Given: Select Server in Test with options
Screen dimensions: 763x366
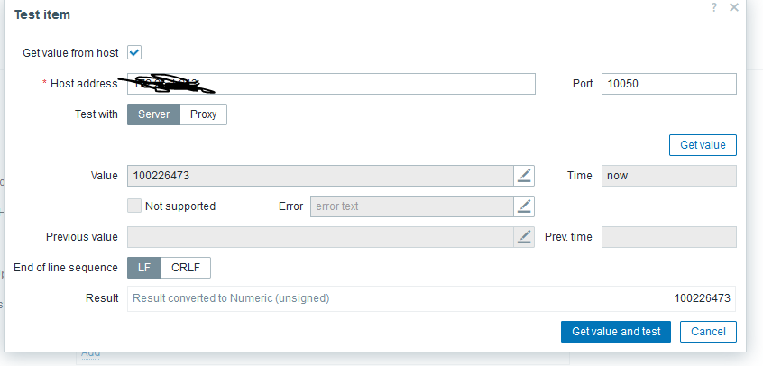Looking at the screenshot, I should coord(153,114).
